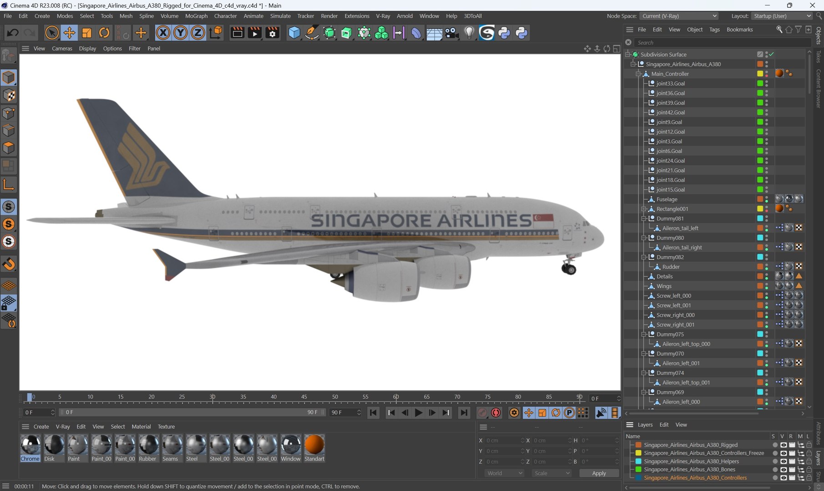Viewport: 824px width, 491px height.
Task: Open the Layout Startup dropdown
Action: (x=782, y=16)
